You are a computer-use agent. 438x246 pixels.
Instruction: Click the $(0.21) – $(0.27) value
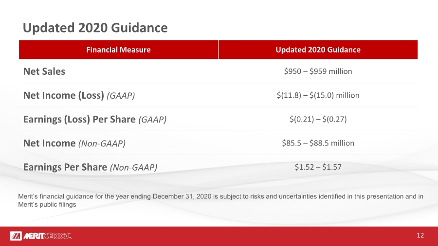coord(318,120)
